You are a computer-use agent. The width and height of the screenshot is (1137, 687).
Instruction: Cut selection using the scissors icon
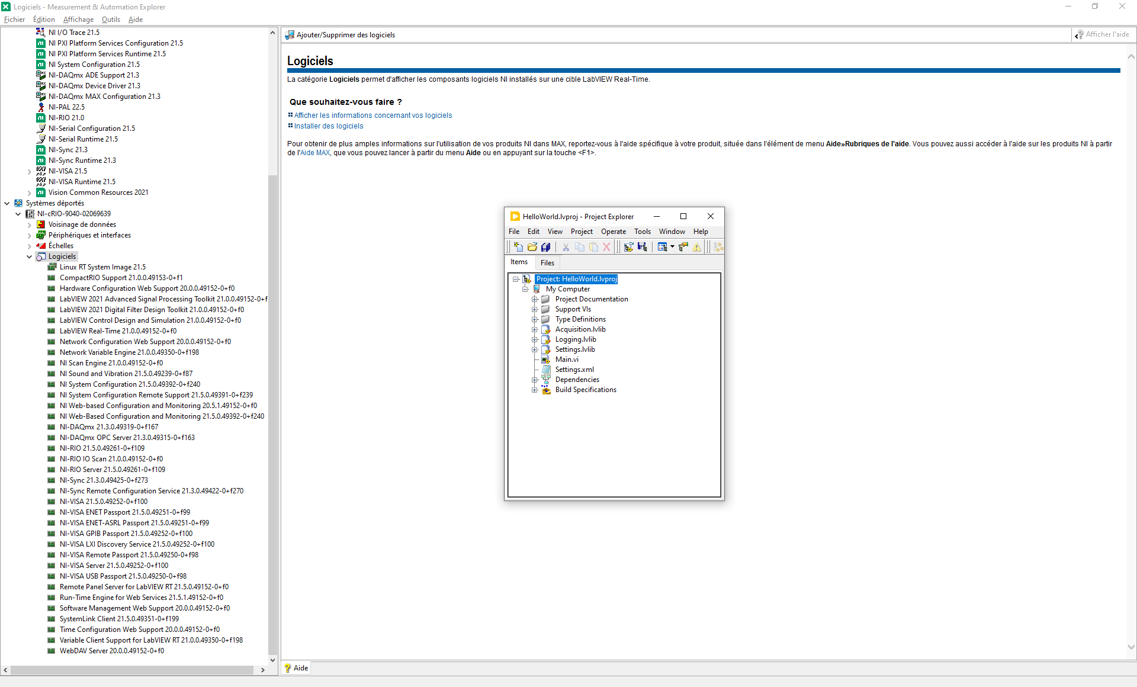[566, 247]
